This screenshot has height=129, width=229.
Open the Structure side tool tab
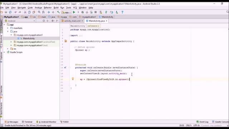point(1,42)
